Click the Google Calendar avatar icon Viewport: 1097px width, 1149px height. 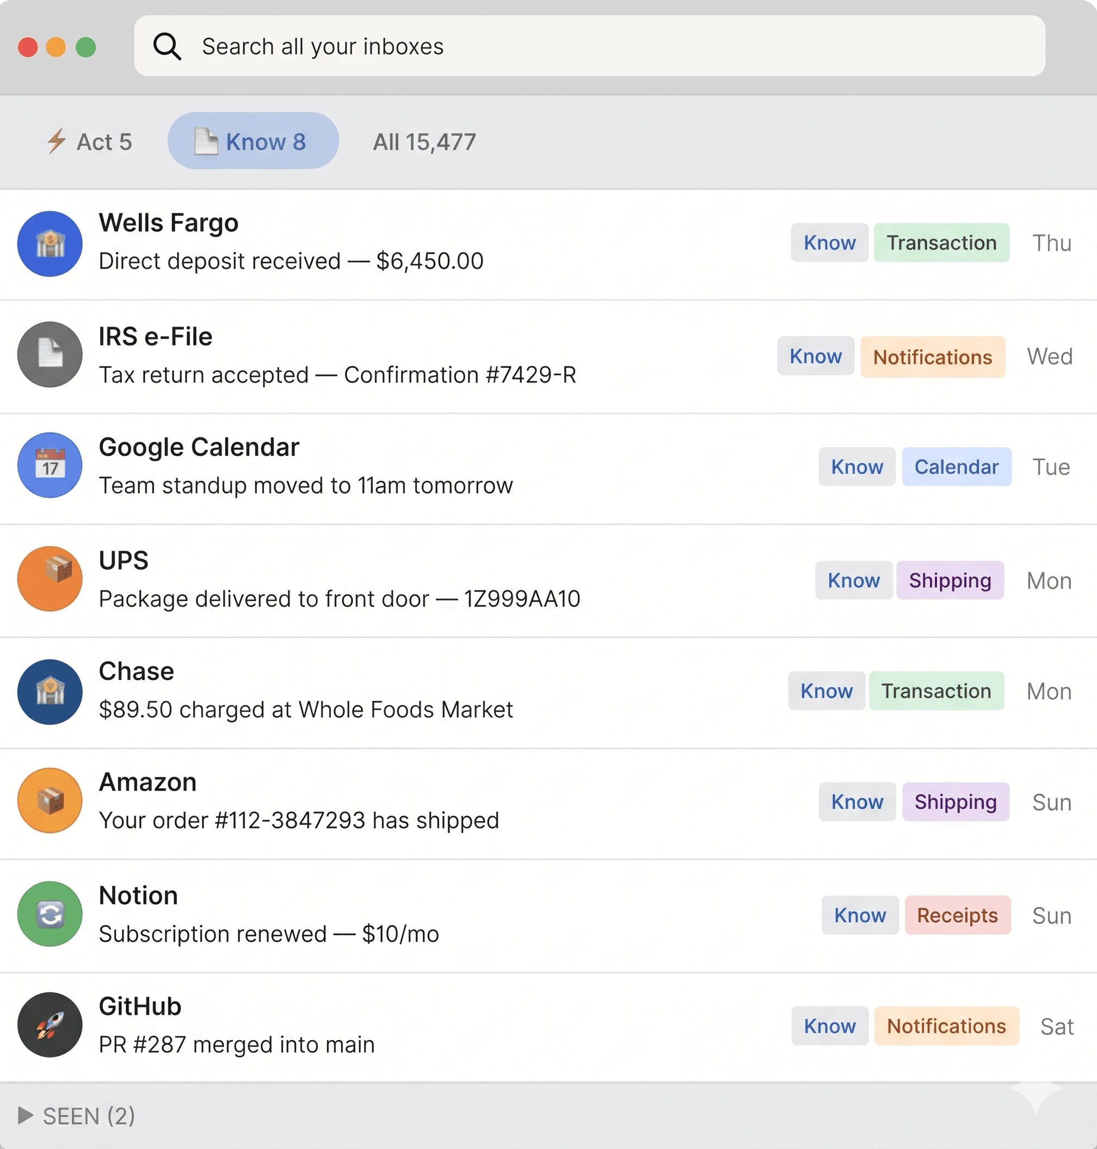click(x=50, y=466)
